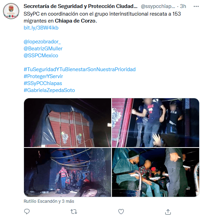The width and height of the screenshot is (203, 218).
Task: View photo of people climbing down truck
Action: coord(155,123)
